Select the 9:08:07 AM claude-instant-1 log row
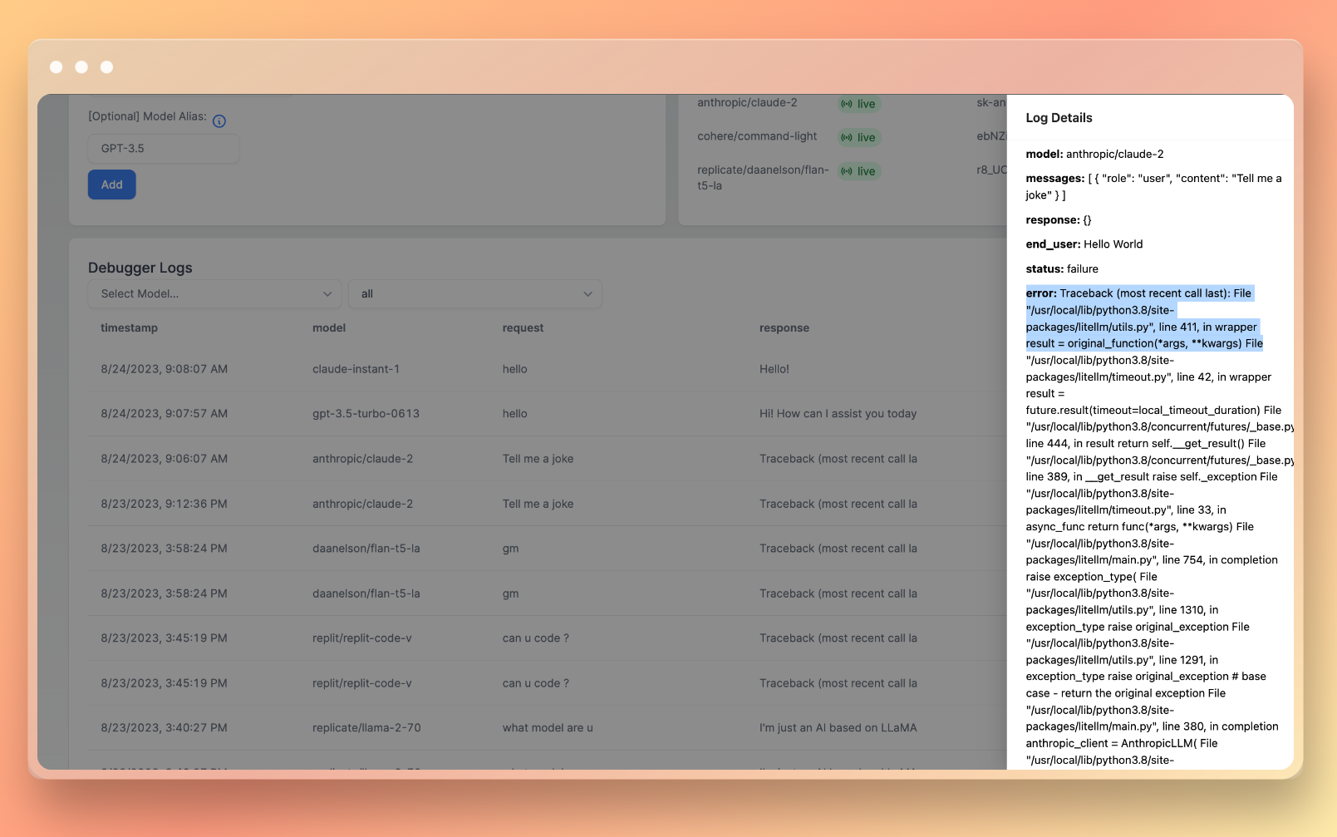Viewport: 1337px width, 837px height. [548, 369]
